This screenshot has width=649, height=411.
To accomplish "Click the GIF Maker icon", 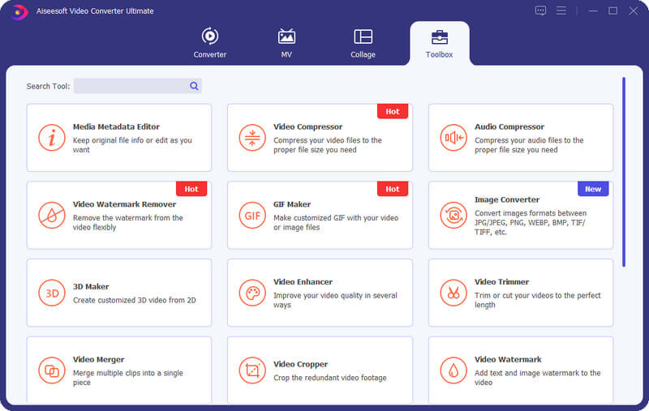I will pyautogui.click(x=252, y=216).
